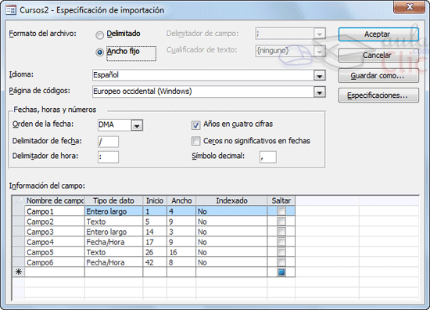Click Texto type cell for Campo2

click(x=114, y=222)
